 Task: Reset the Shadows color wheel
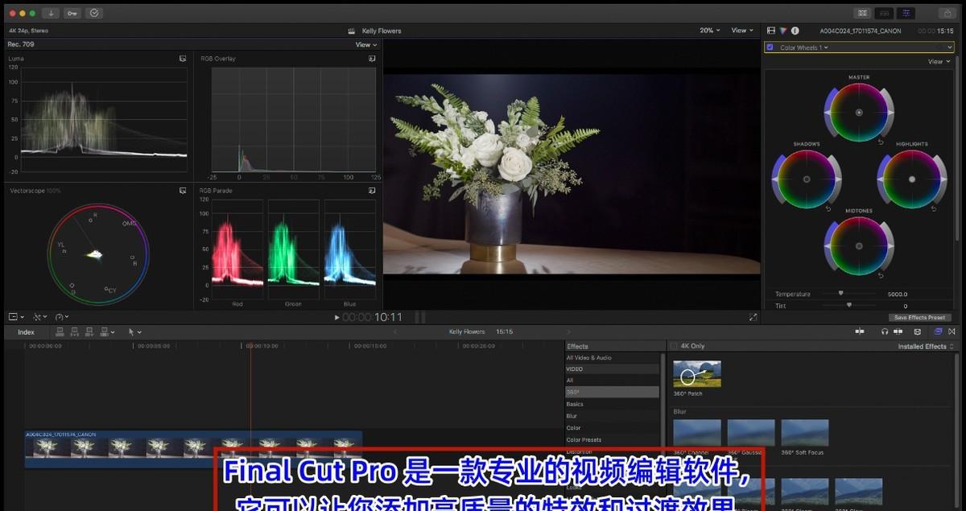[827, 208]
